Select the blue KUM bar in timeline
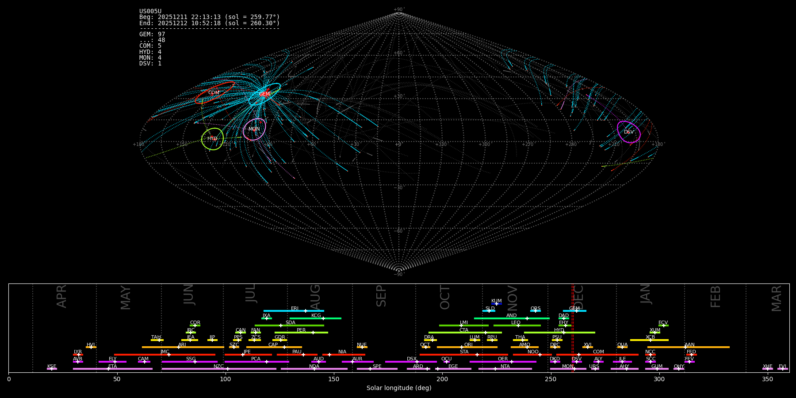This screenshot has width=796, height=398. (497, 304)
